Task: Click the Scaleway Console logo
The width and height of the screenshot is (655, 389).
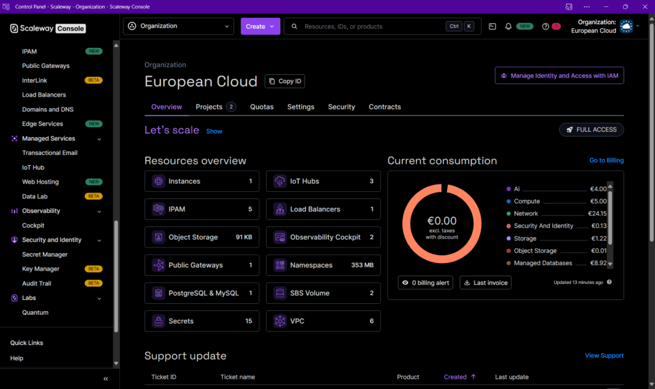Action: pos(48,28)
